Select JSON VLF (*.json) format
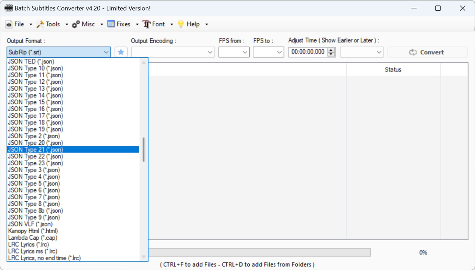 click(73, 224)
